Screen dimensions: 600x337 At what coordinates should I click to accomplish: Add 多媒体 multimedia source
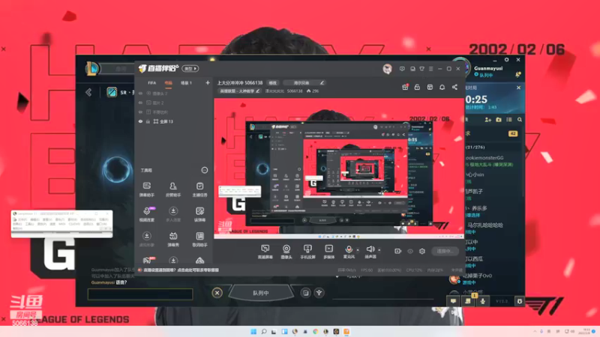coord(328,252)
